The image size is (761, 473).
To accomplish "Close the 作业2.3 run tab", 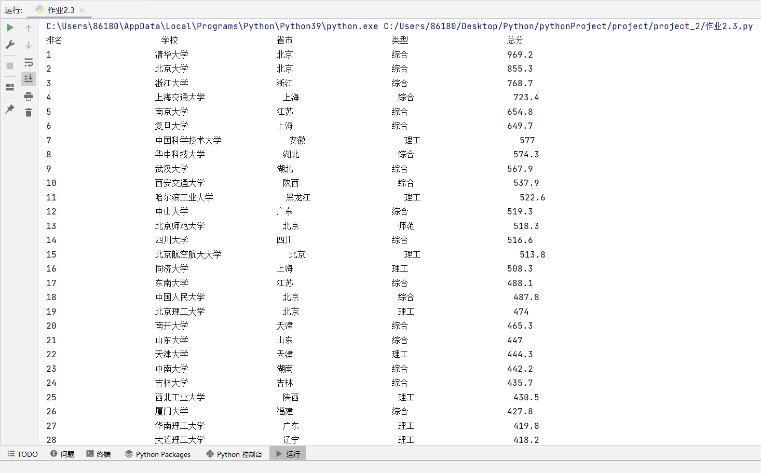I will coord(82,10).
